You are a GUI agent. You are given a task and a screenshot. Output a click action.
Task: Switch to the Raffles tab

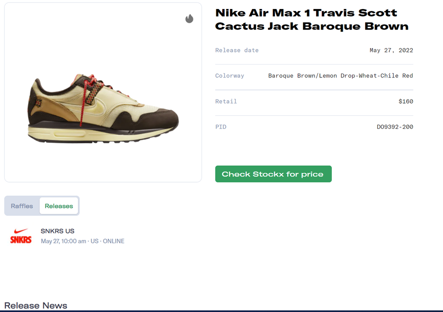[22, 206]
